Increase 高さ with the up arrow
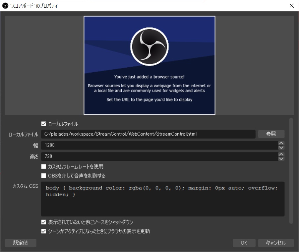The height and width of the screenshot is (252, 299). (281, 154)
